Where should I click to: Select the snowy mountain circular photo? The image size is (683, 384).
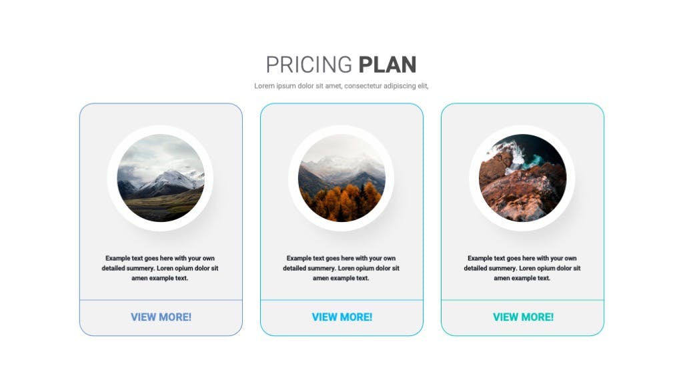pyautogui.click(x=161, y=177)
